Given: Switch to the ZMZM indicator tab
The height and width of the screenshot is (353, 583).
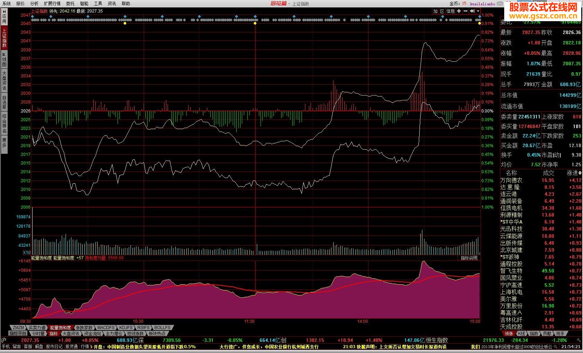Looking at the screenshot, I should pos(18,328).
